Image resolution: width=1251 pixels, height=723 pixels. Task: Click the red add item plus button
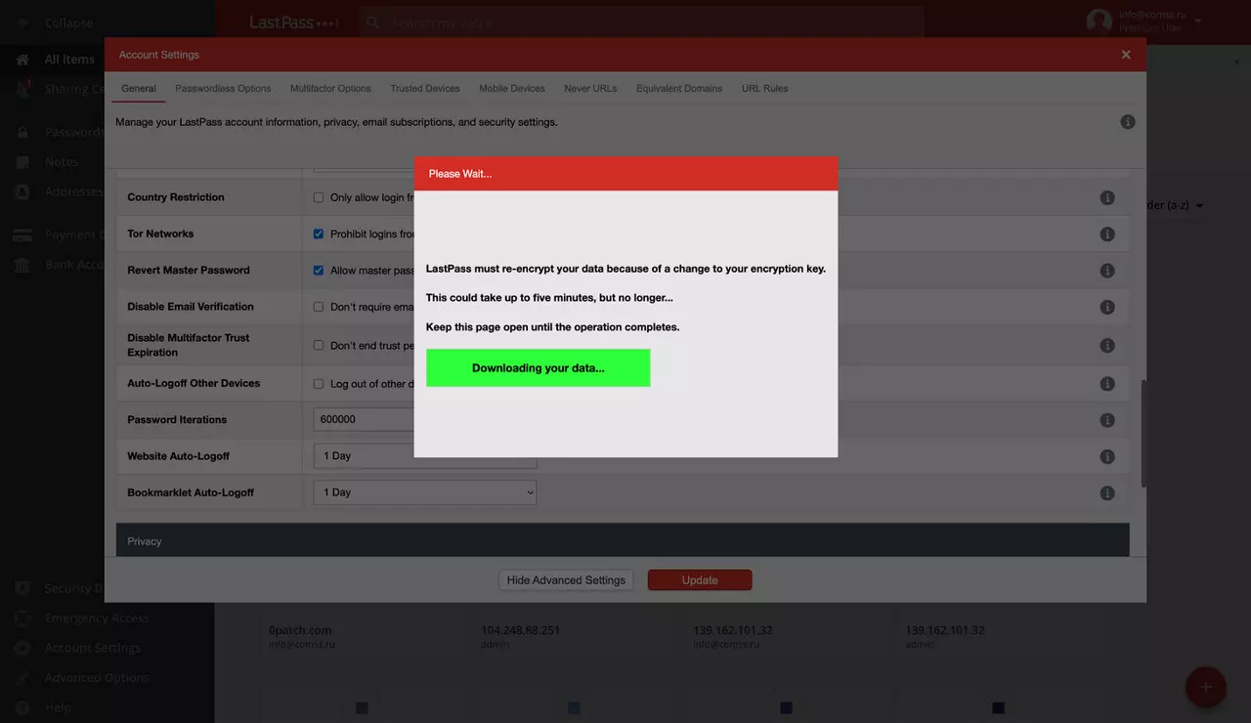[x=1205, y=687]
